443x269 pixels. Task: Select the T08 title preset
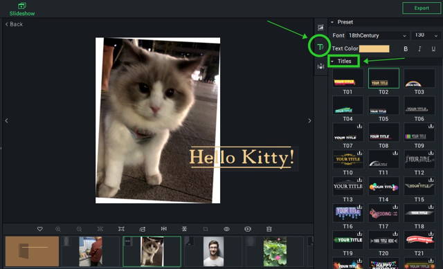[x=383, y=132]
